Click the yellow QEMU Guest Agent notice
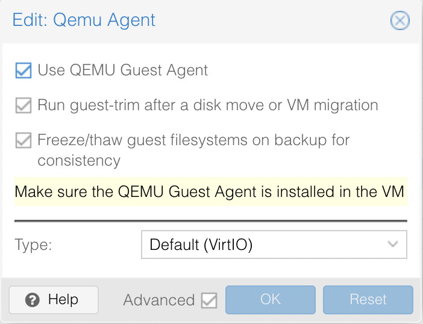 211,192
